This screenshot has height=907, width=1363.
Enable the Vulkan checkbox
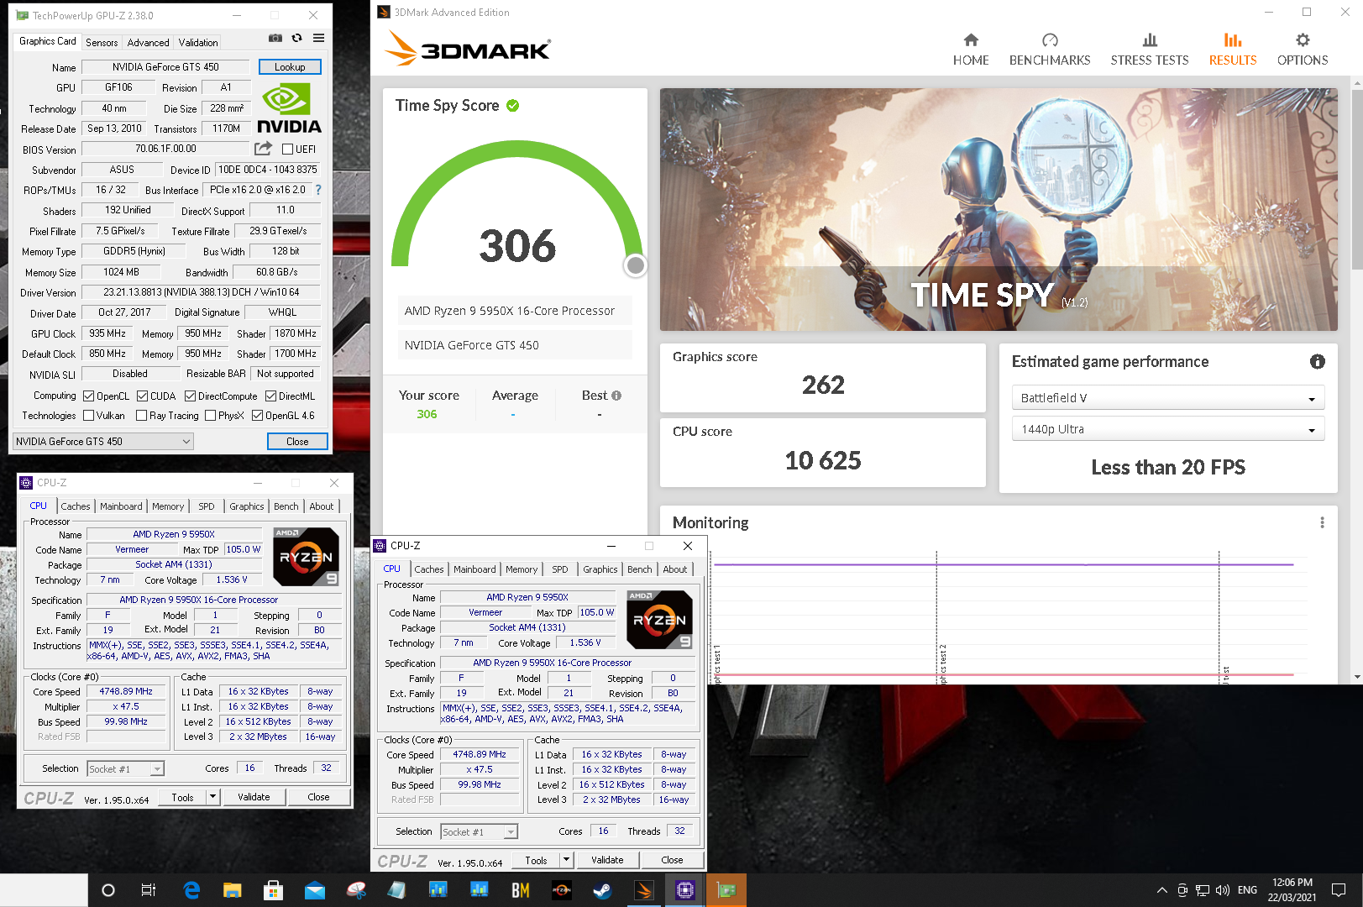[x=88, y=416]
